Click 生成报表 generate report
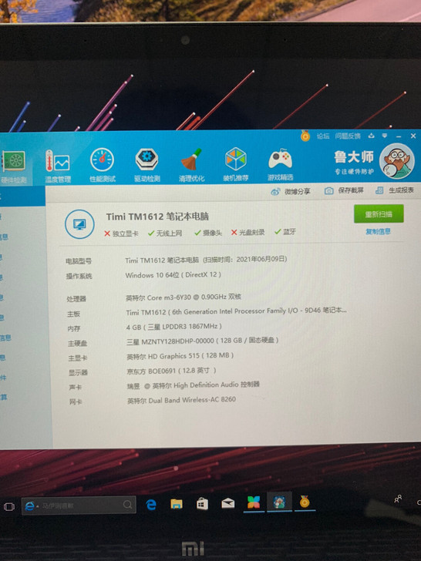This screenshot has width=421, height=561. click(395, 190)
